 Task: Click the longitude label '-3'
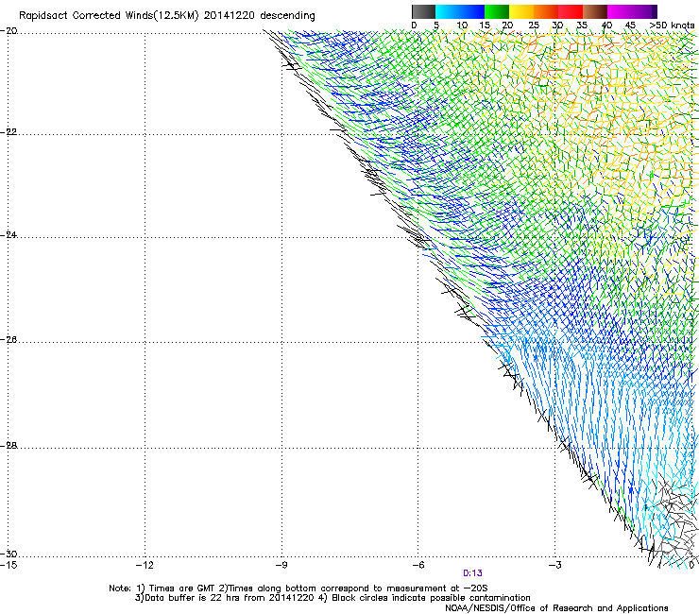pyautogui.click(x=555, y=565)
